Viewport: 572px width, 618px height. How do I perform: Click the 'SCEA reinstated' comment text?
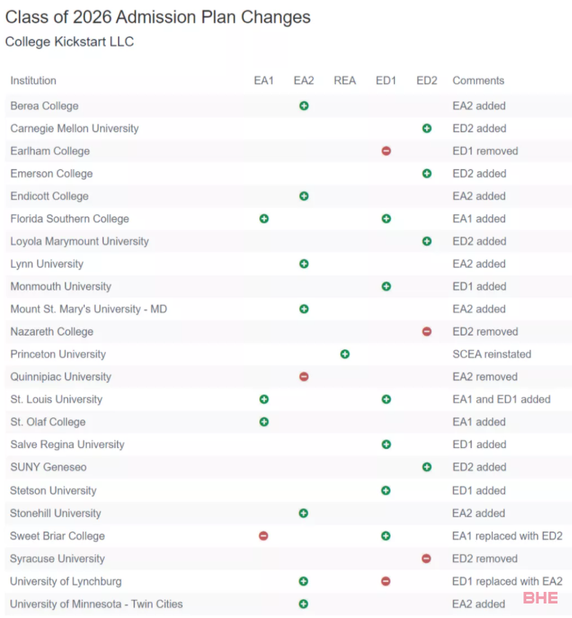pos(491,354)
